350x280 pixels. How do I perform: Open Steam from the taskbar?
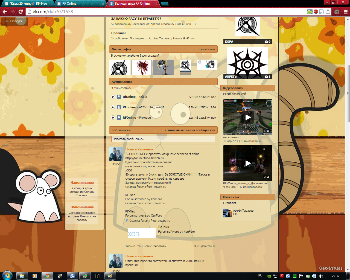click(x=60, y=276)
